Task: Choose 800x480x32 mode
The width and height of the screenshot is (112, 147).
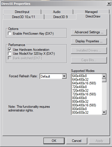Action: (87, 102)
